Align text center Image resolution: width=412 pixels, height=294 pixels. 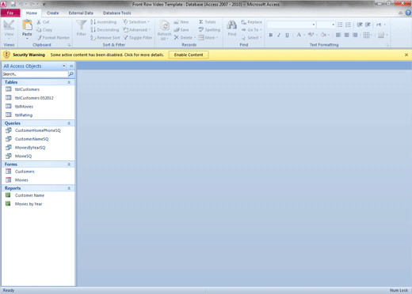coord(347,35)
